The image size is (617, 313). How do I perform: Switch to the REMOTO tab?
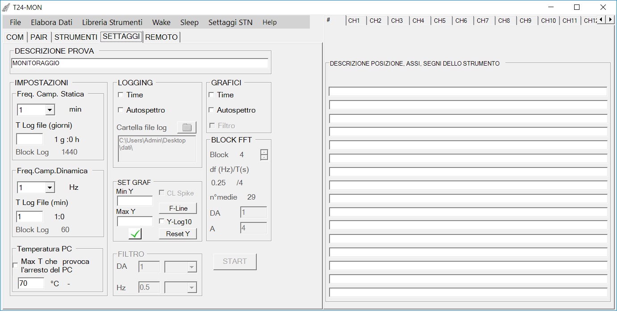(x=161, y=37)
